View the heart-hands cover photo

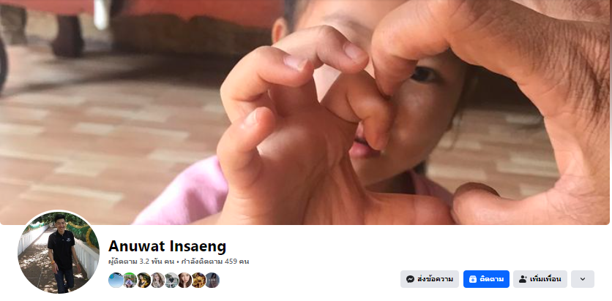point(305,113)
